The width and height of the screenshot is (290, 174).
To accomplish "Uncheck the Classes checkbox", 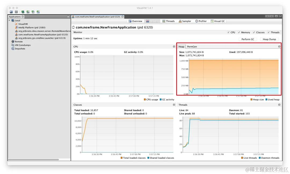I will (254, 32).
